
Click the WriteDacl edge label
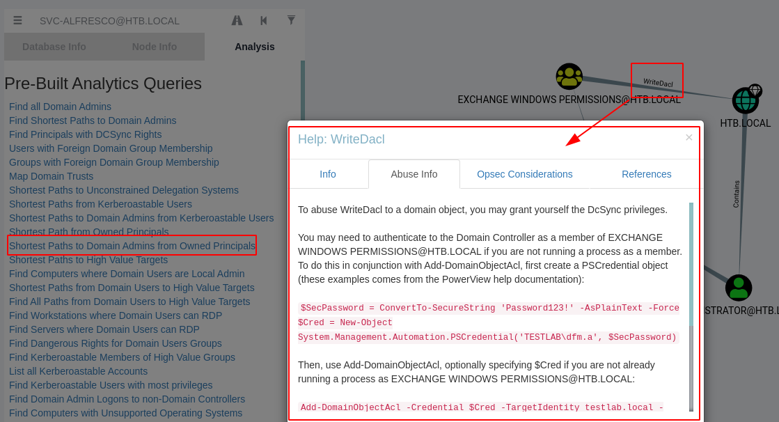[x=658, y=82]
